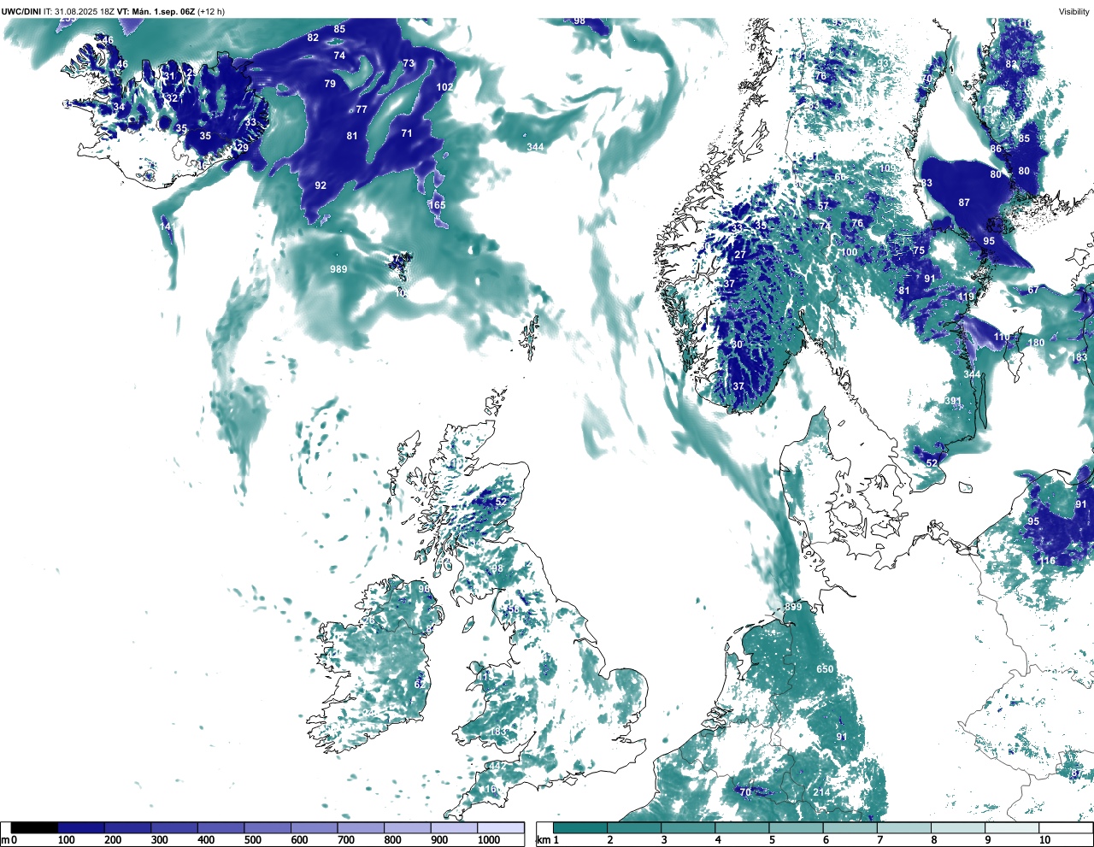Click the "km" unit label on the legend
This screenshot has height=847, width=1094.
542,840
